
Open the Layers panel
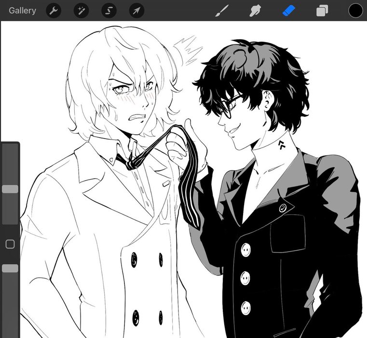click(x=322, y=11)
